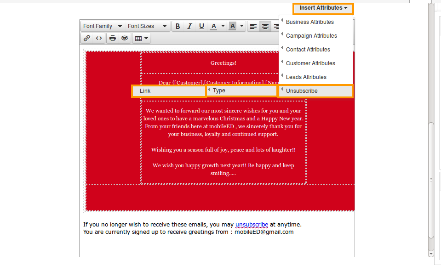This screenshot has width=441, height=266.
Task: Open the Font Family dropdown
Action: pyautogui.click(x=103, y=26)
